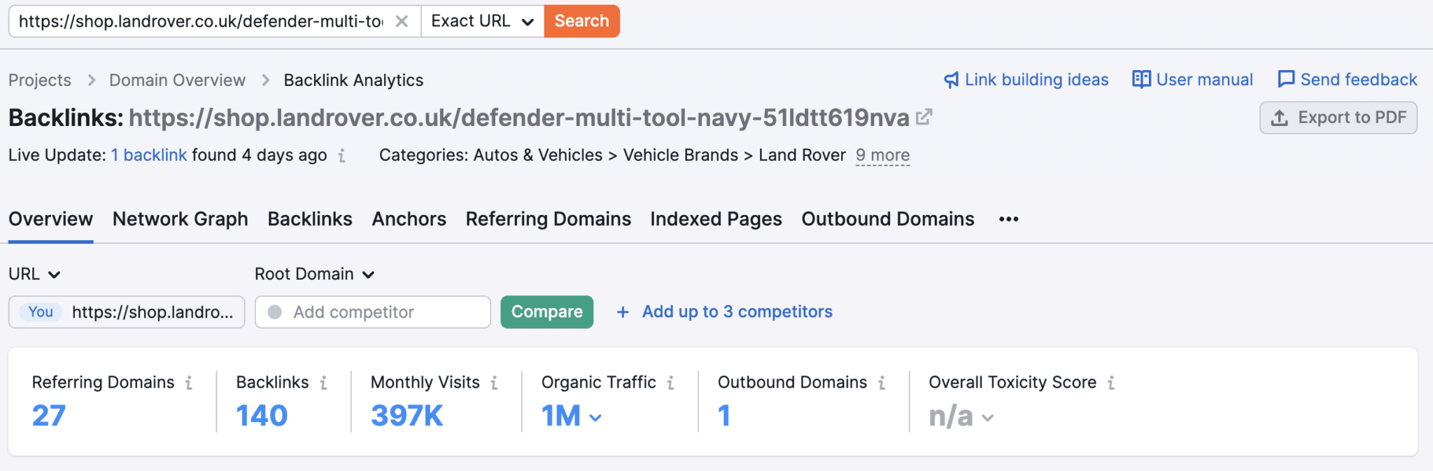Click the You URL input field
The image size is (1433, 471).
127,312
